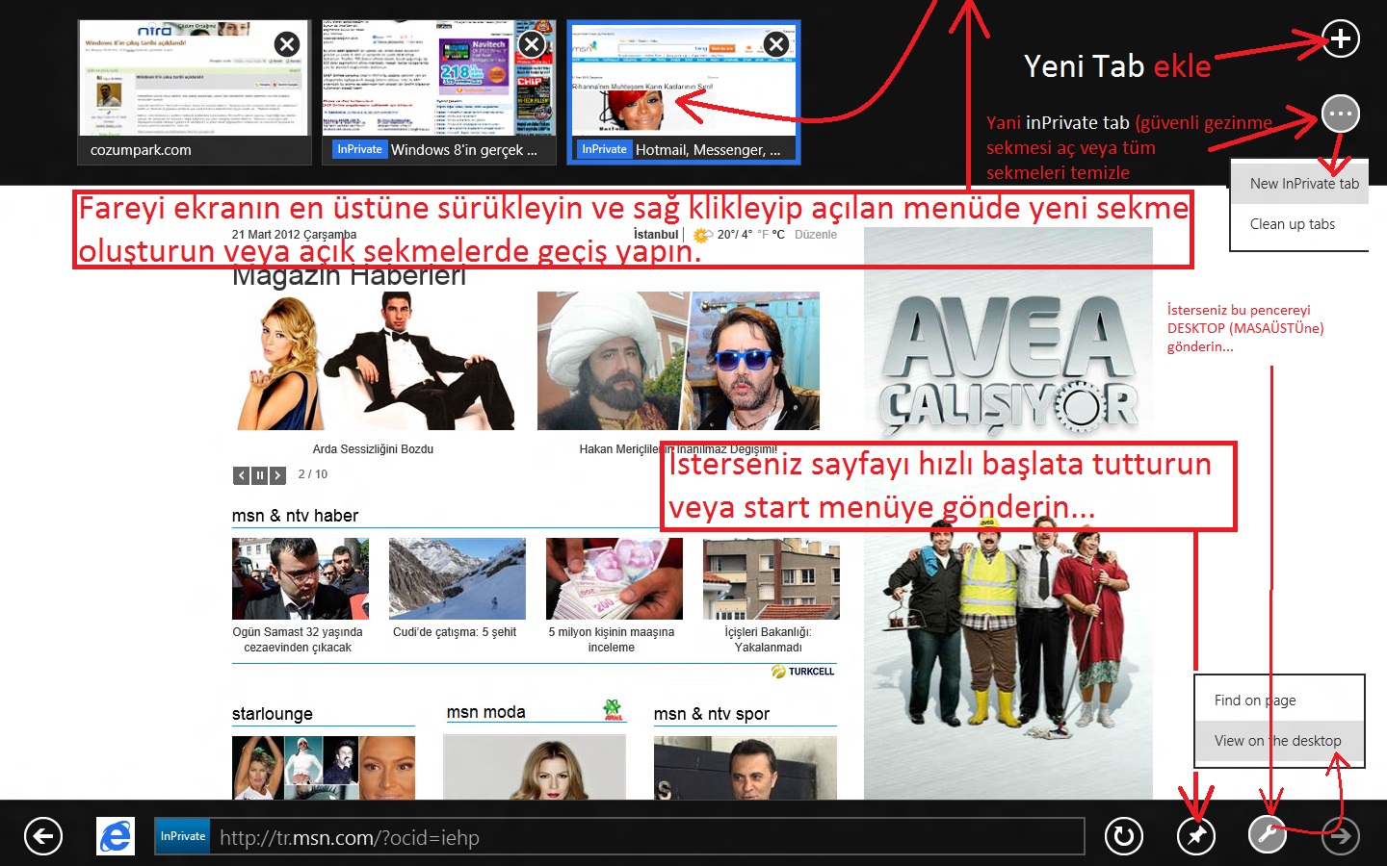Click the Turkcell sponsor logo
The width and height of the screenshot is (1387, 866).
pyautogui.click(x=803, y=672)
